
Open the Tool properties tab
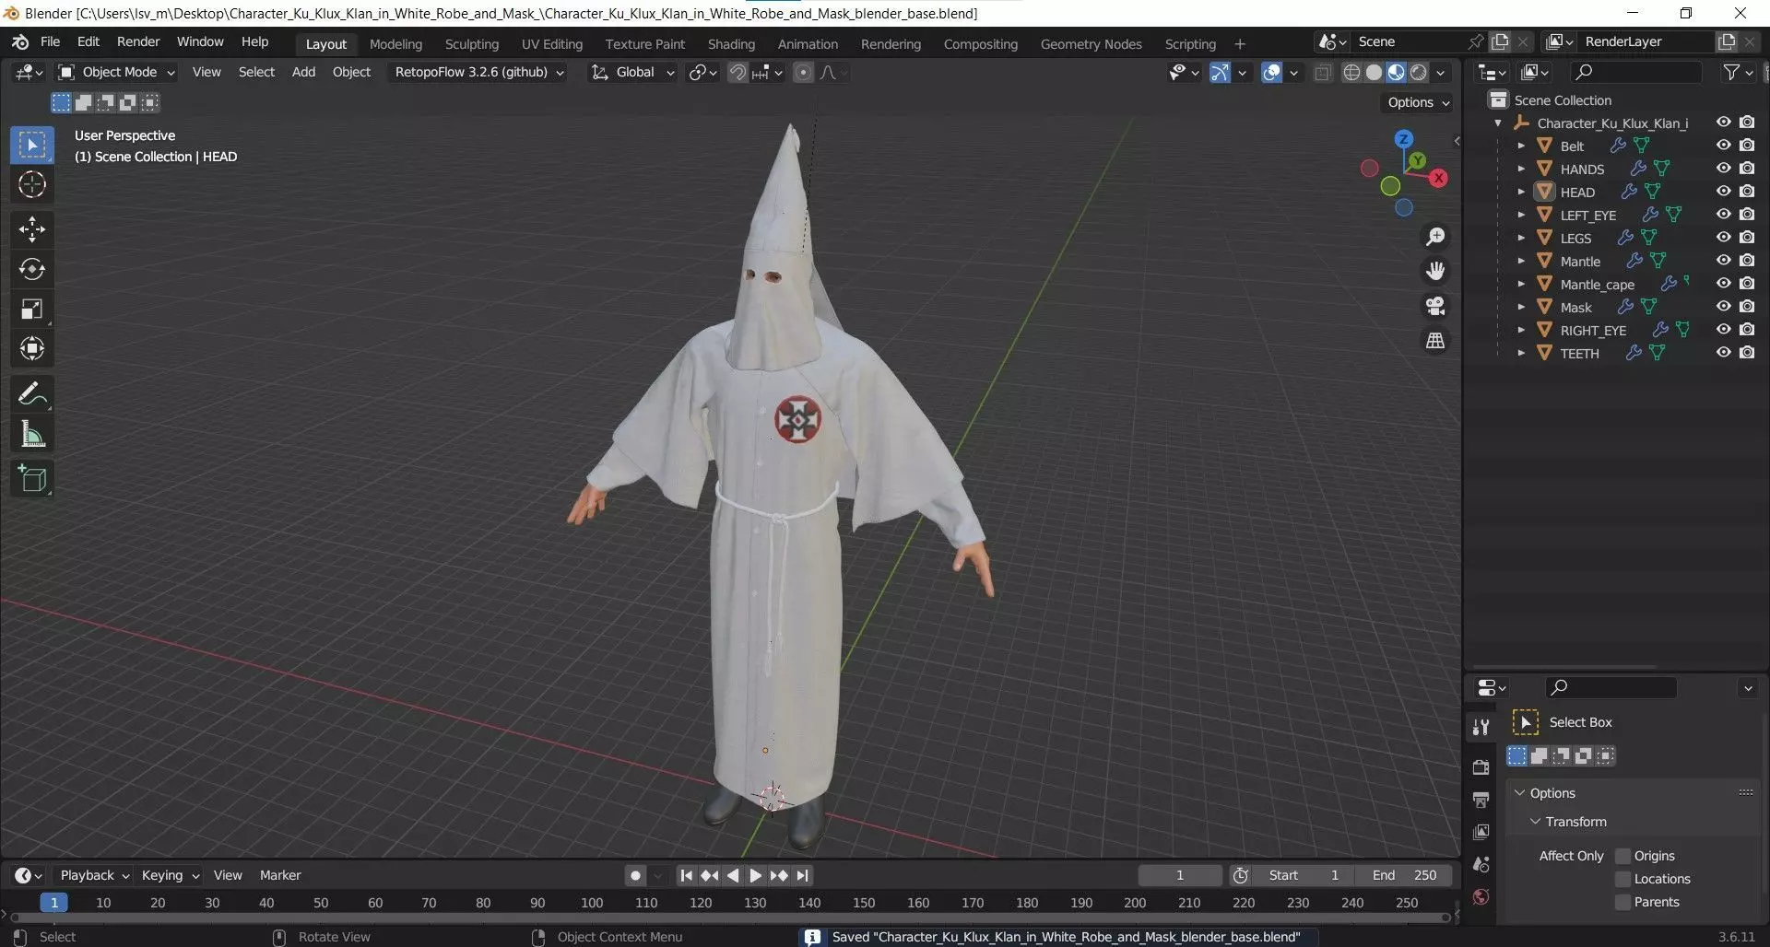point(1481,727)
